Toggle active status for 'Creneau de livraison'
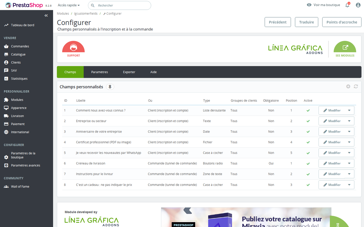Viewport: 364px width, 227px height. pyautogui.click(x=308, y=163)
